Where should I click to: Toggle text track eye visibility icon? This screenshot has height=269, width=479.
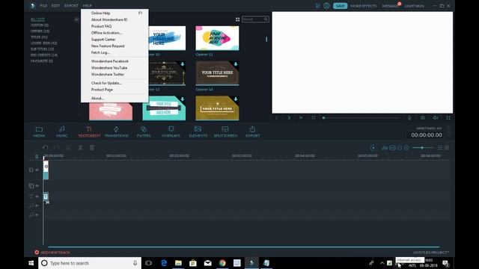[x=37, y=197]
